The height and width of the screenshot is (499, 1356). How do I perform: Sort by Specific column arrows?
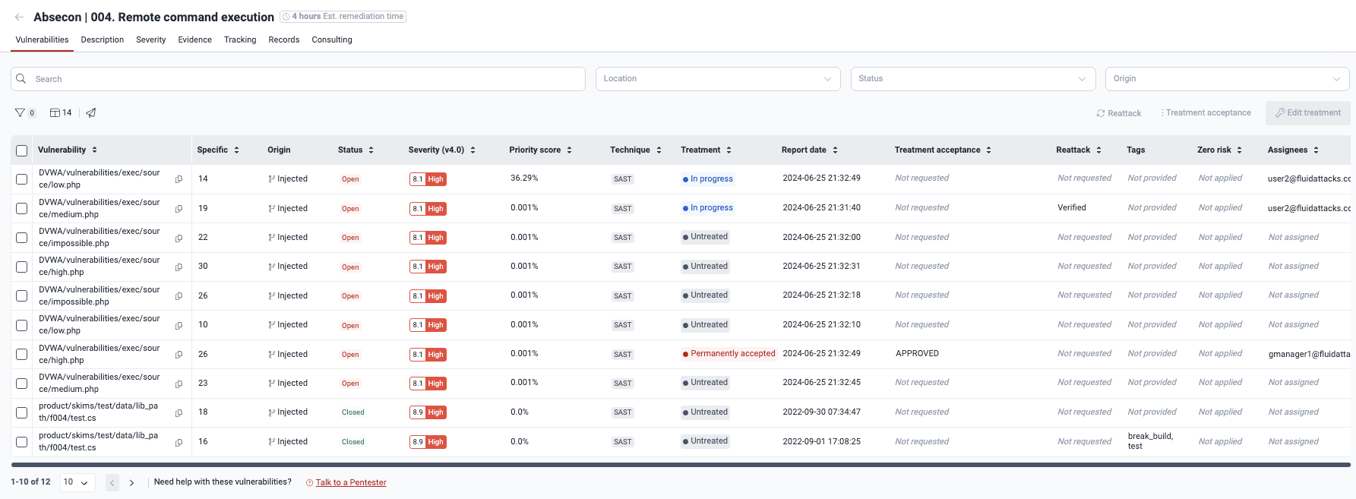coord(237,150)
